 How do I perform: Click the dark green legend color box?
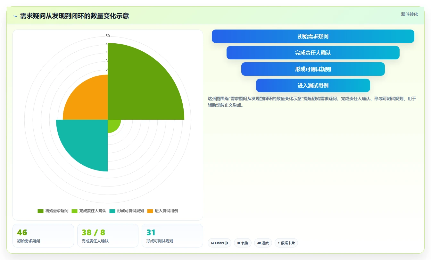[40, 211]
